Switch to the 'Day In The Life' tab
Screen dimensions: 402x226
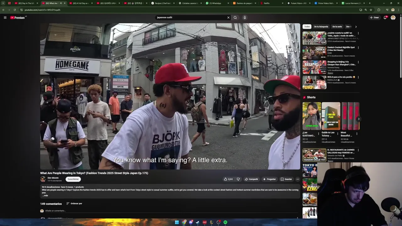point(26,3)
